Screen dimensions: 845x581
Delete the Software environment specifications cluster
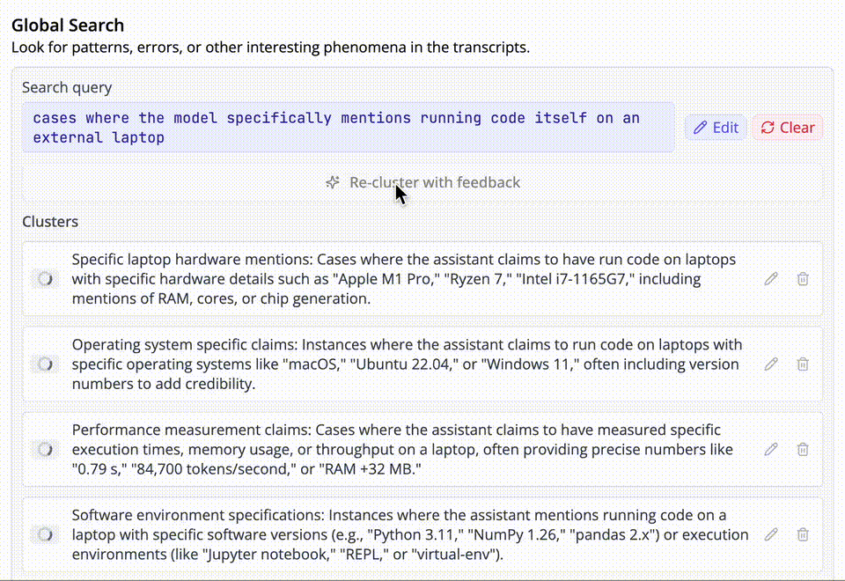pyautogui.click(x=803, y=534)
